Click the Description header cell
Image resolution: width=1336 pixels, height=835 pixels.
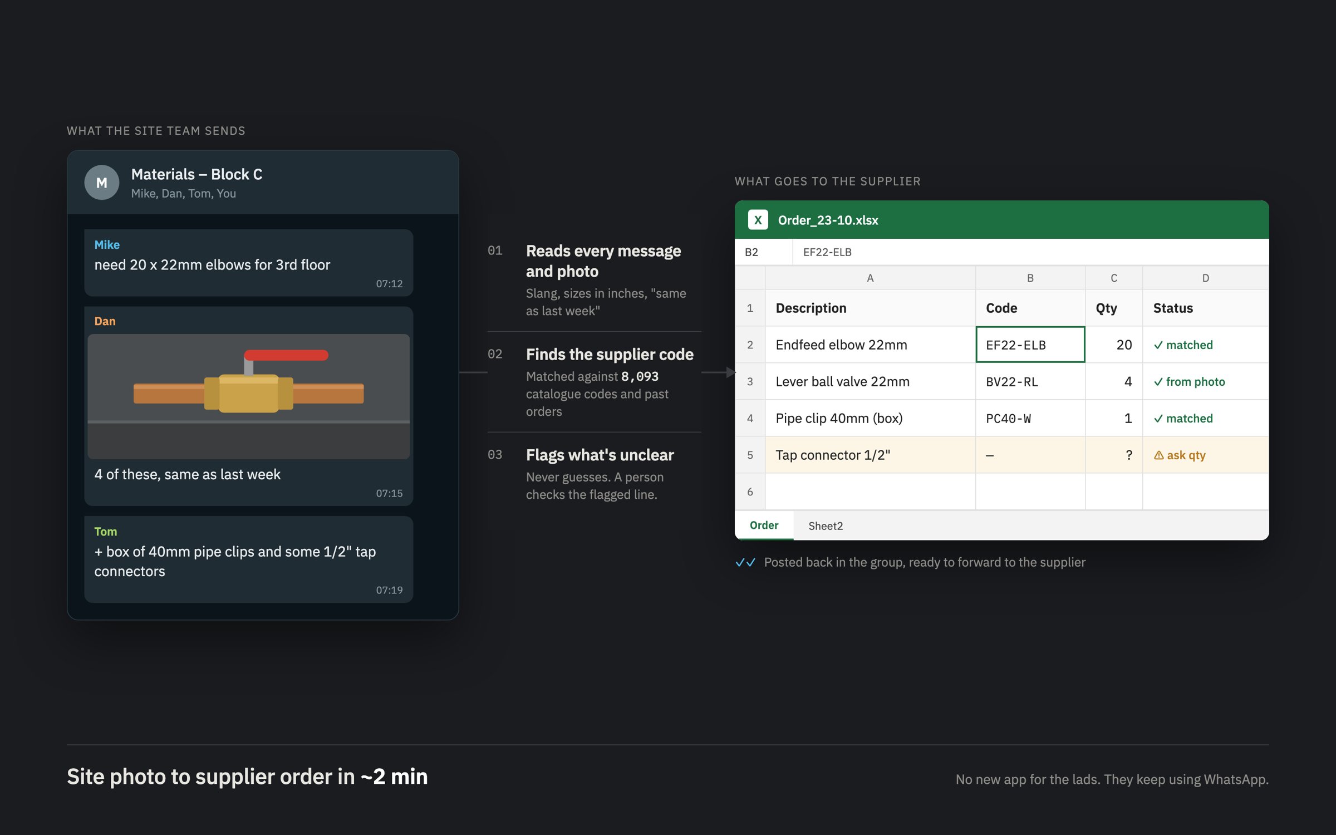pyautogui.click(x=870, y=308)
